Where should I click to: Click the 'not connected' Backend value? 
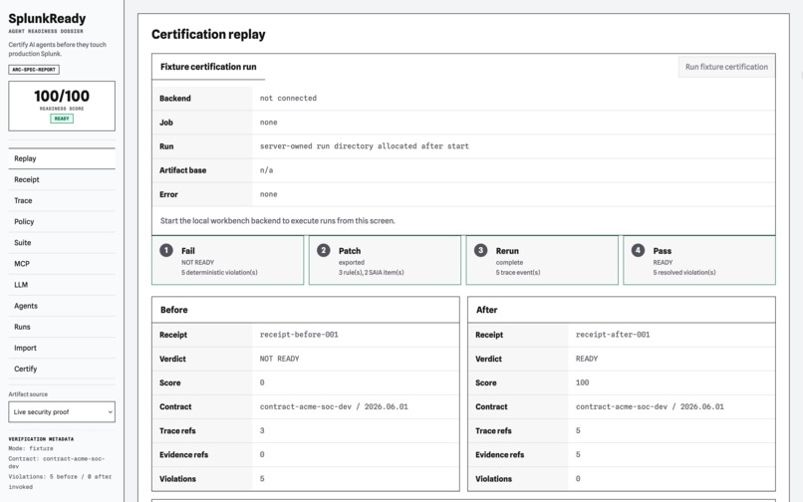click(288, 98)
